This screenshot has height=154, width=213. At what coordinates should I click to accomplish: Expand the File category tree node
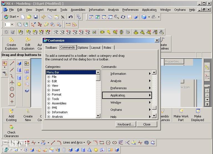(49, 77)
